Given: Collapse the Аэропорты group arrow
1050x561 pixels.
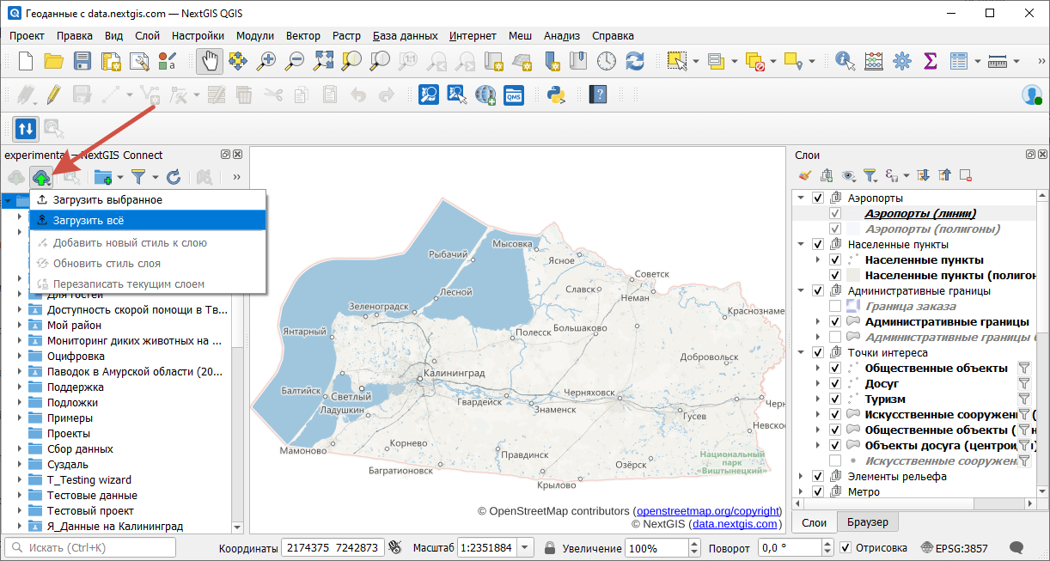Looking at the screenshot, I should point(802,198).
